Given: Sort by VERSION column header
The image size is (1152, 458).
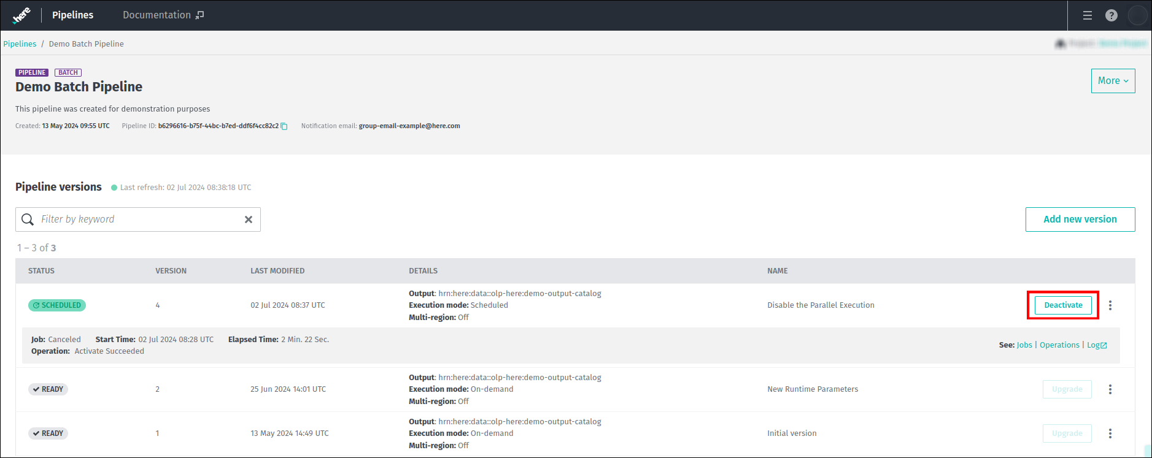Looking at the screenshot, I should coord(171,271).
